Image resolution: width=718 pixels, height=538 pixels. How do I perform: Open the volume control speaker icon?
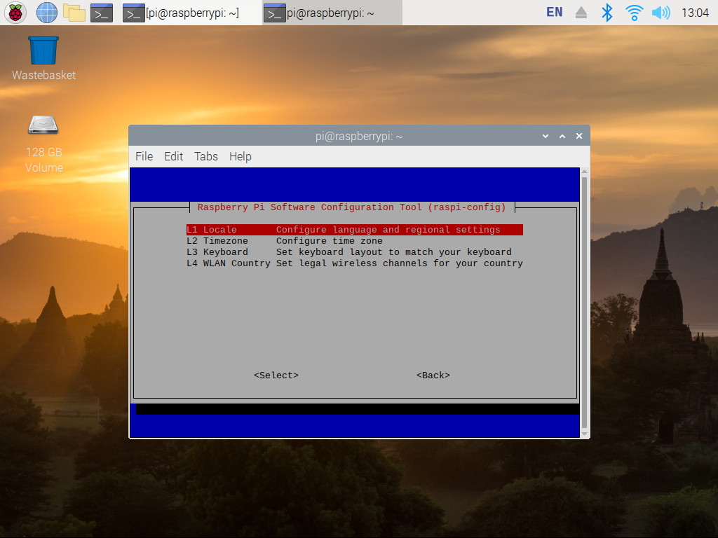pos(661,13)
